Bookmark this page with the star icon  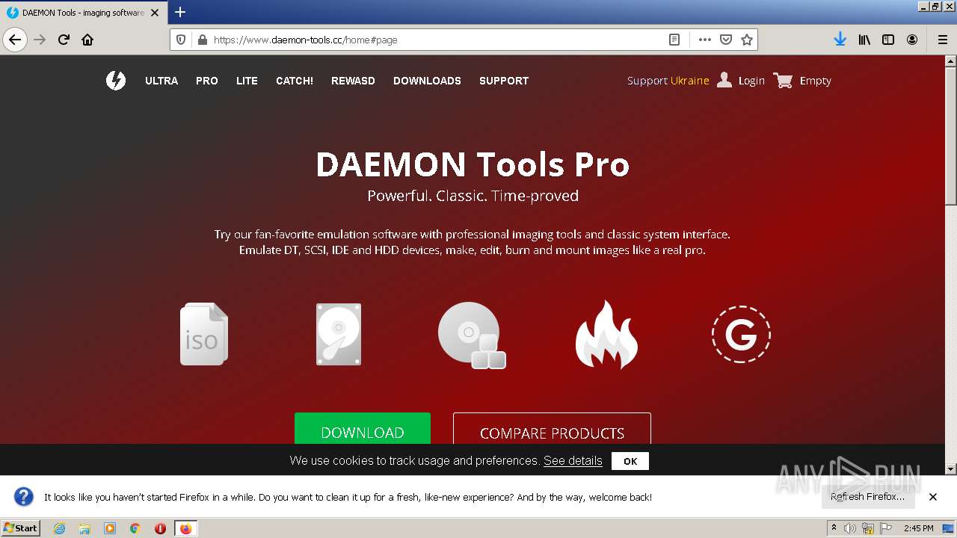point(746,40)
